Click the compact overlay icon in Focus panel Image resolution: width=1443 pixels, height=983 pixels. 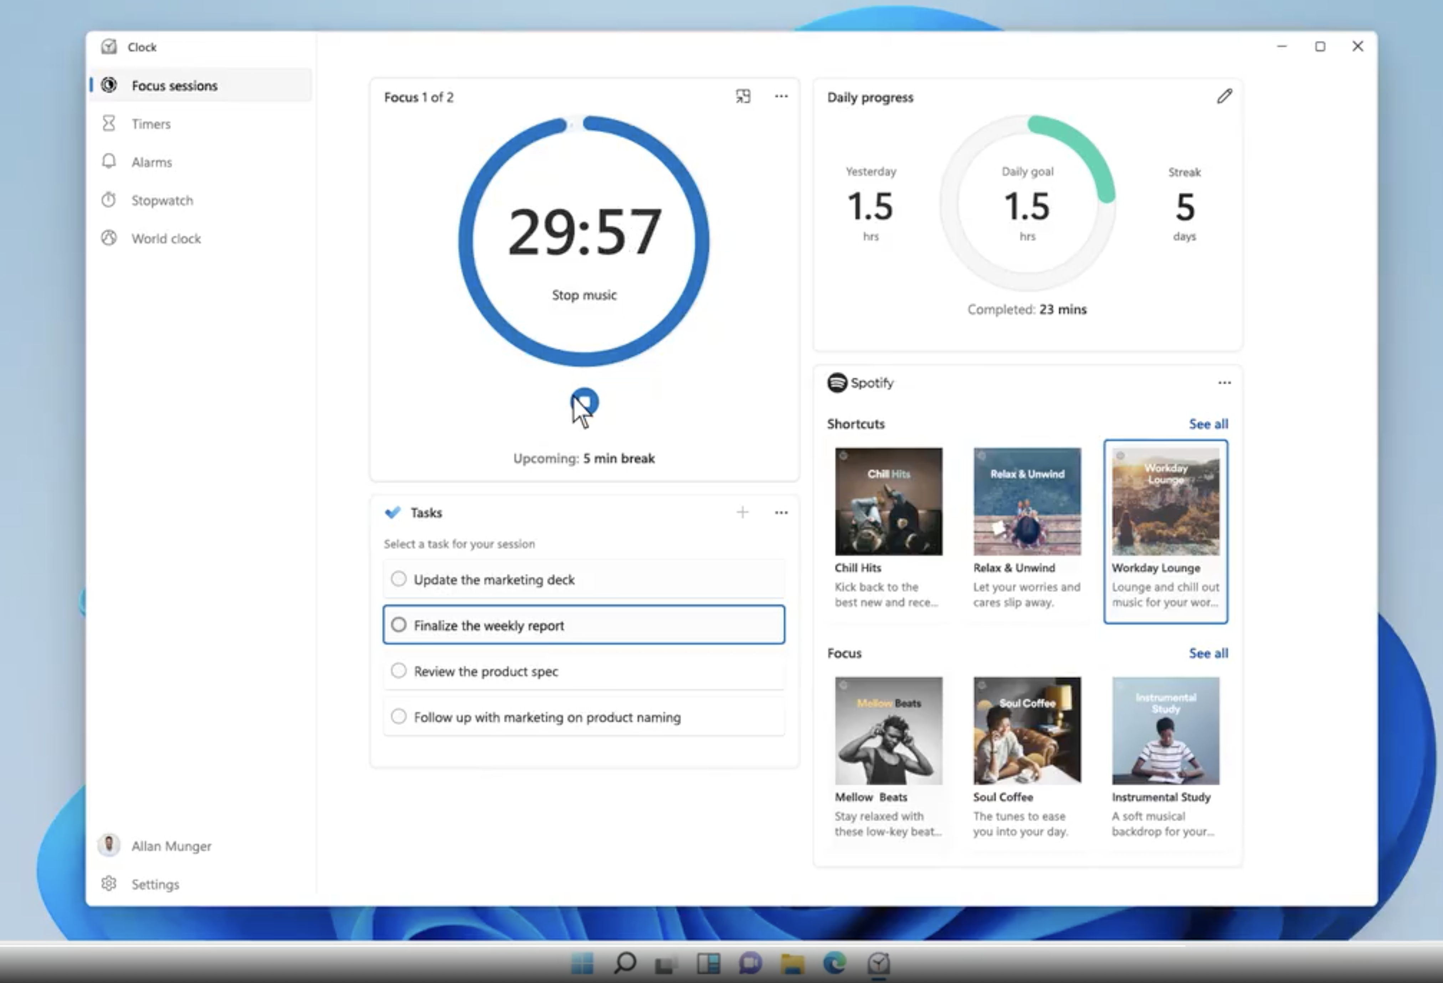pyautogui.click(x=743, y=96)
